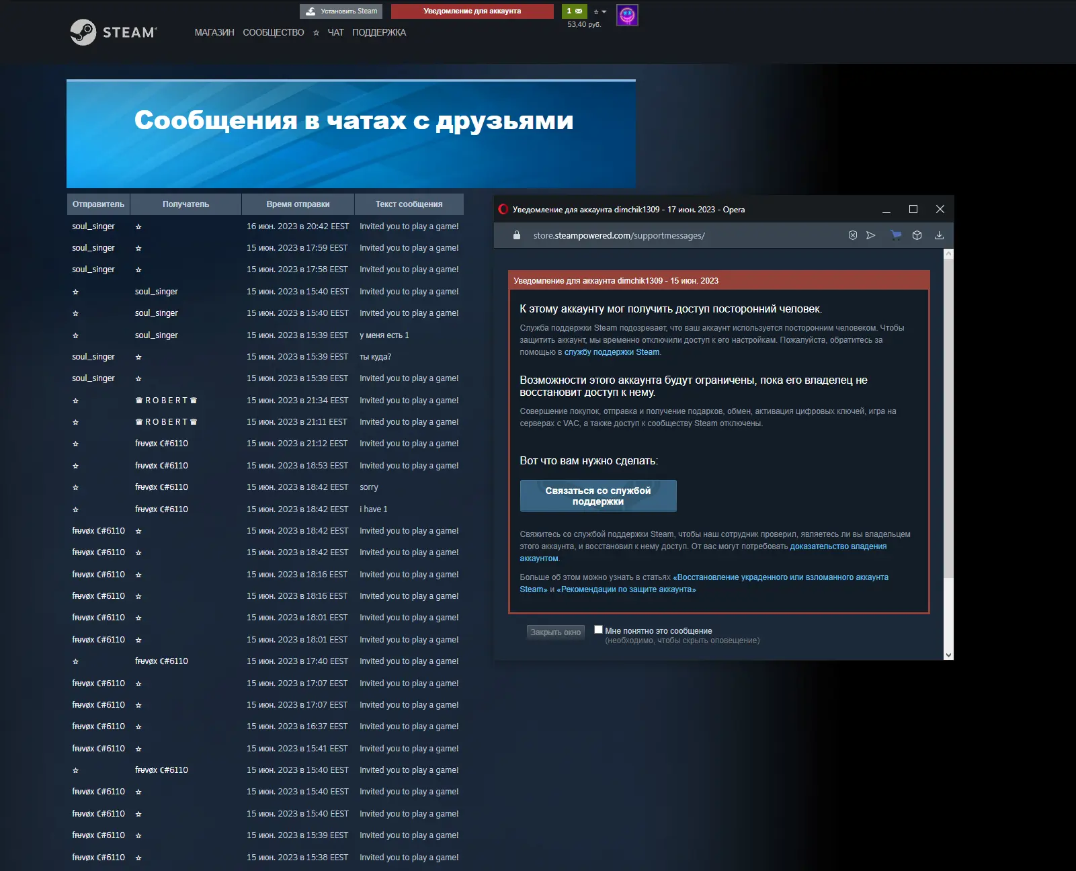Check 'Мне понятно это сообщение' checkbox

click(598, 630)
